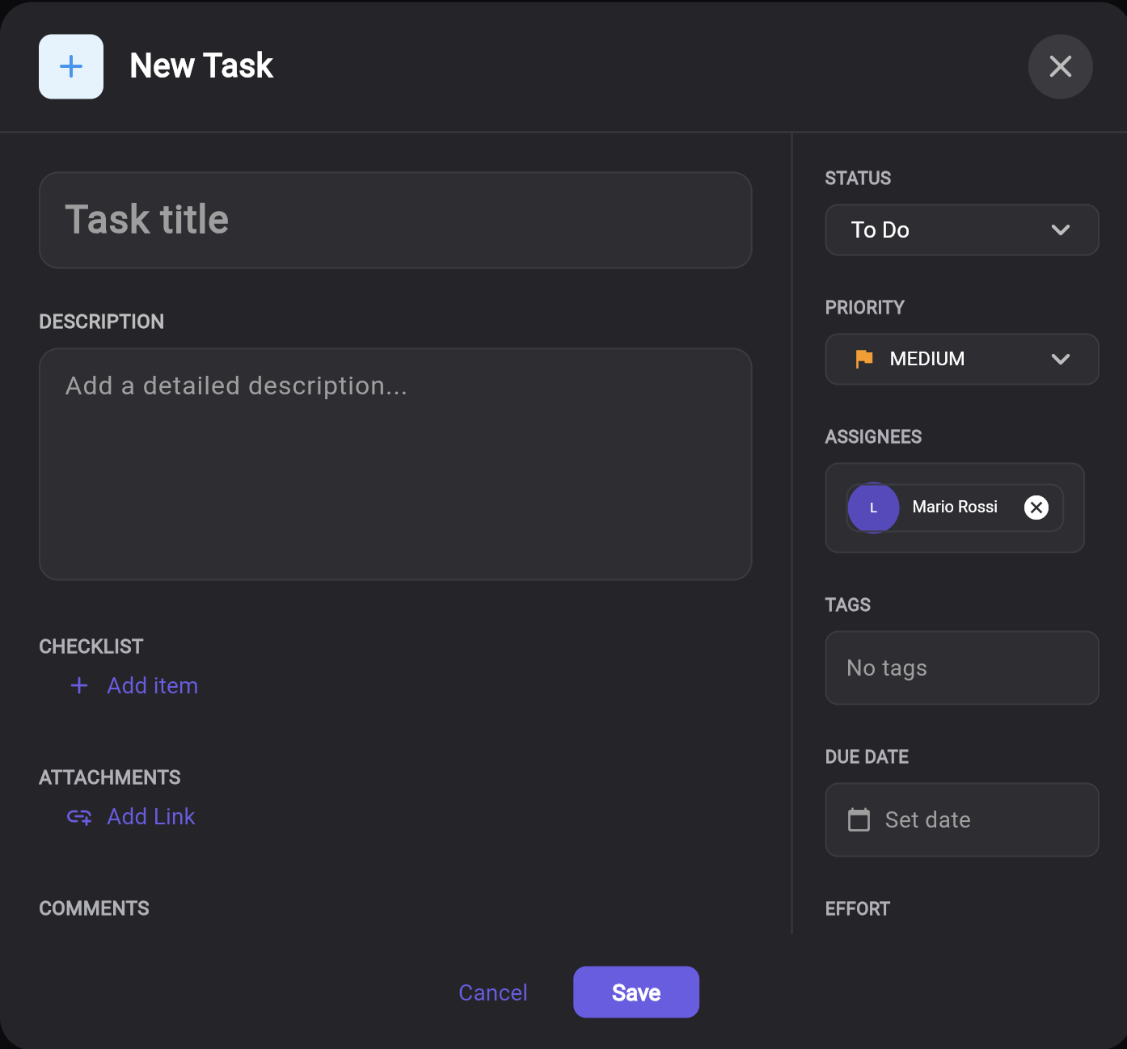Screen dimensions: 1127x1049
Task: Click the No tags field
Action: pos(961,668)
